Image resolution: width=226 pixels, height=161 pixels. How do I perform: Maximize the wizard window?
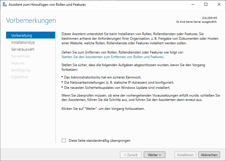(x=206, y=5)
